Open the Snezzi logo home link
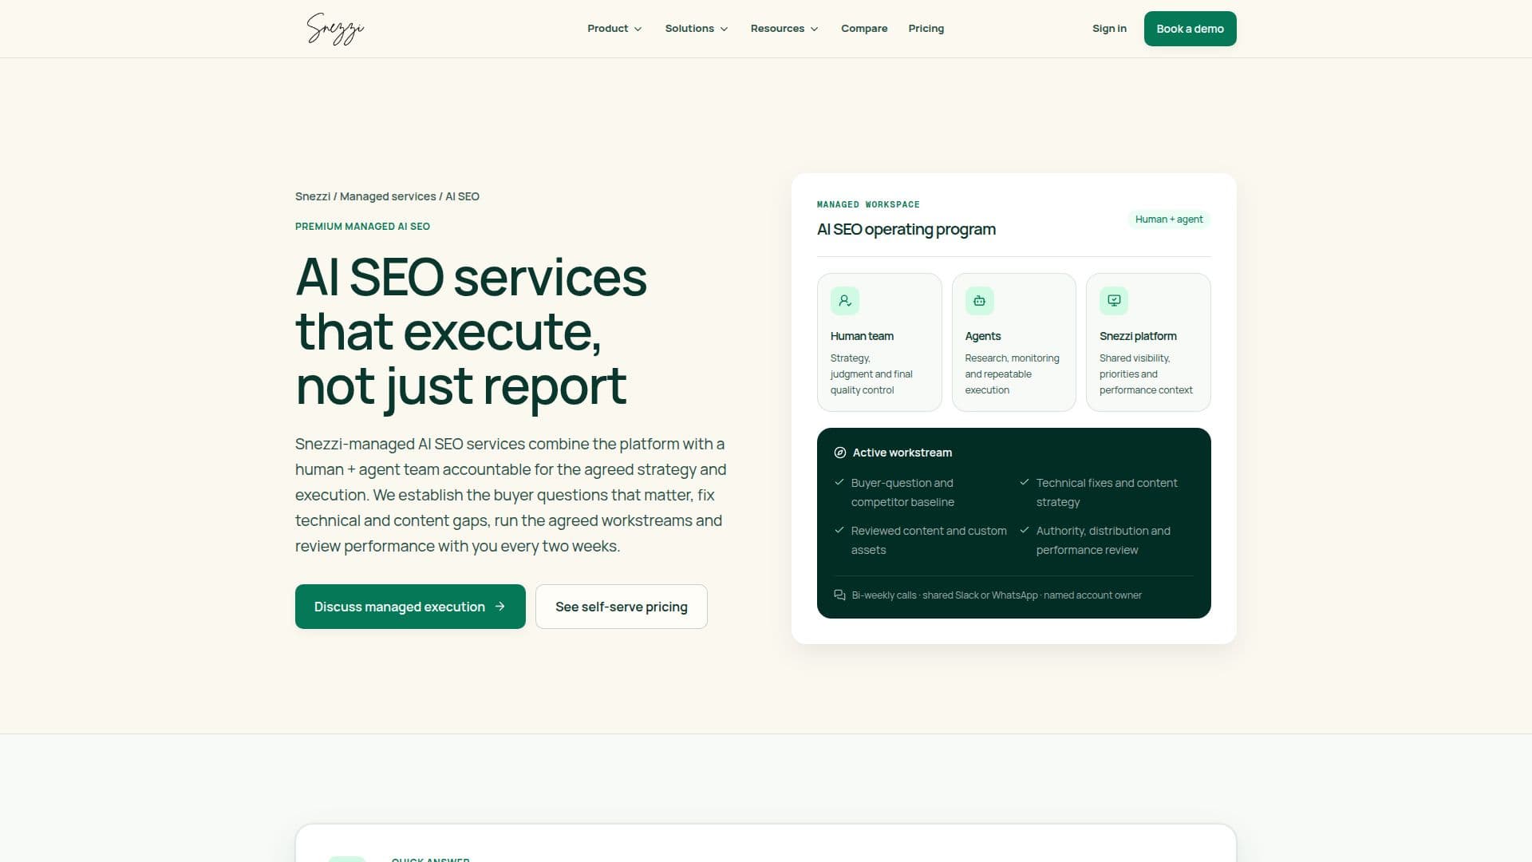Viewport: 1532px width, 862px height. coord(335,29)
